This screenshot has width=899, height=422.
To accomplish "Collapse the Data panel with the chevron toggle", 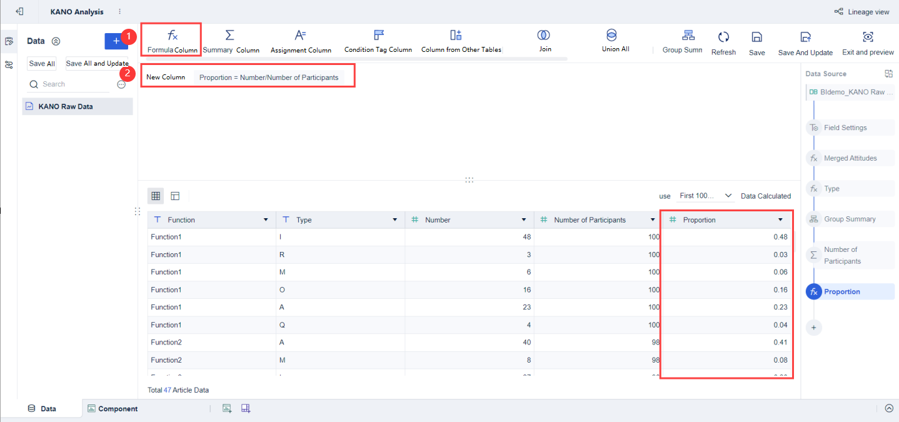I will point(56,41).
